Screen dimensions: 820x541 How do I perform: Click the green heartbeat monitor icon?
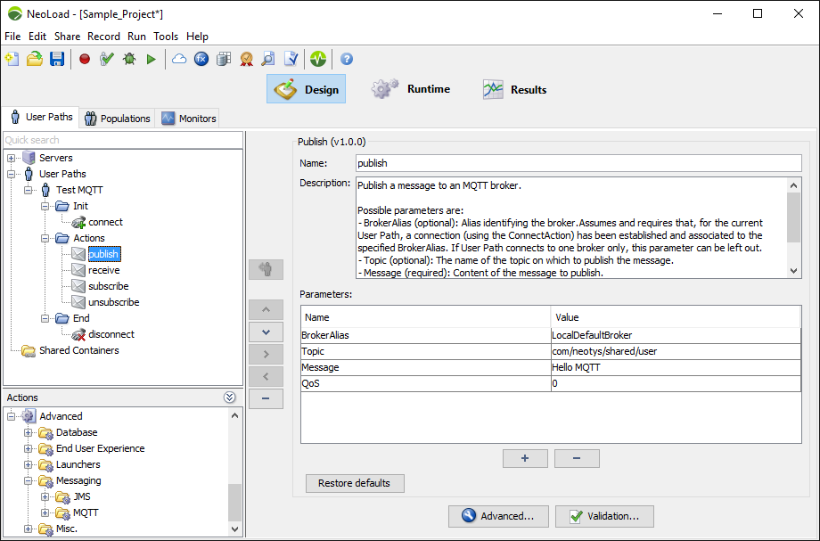(318, 60)
